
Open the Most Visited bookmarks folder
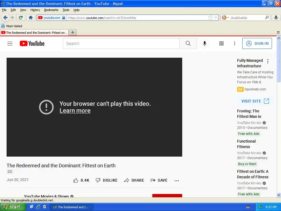[12, 26]
